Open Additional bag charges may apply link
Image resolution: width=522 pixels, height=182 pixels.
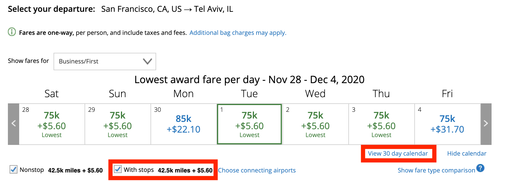pyautogui.click(x=238, y=33)
